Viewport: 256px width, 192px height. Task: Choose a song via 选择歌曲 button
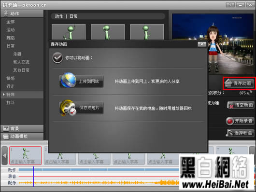(x=240, y=133)
